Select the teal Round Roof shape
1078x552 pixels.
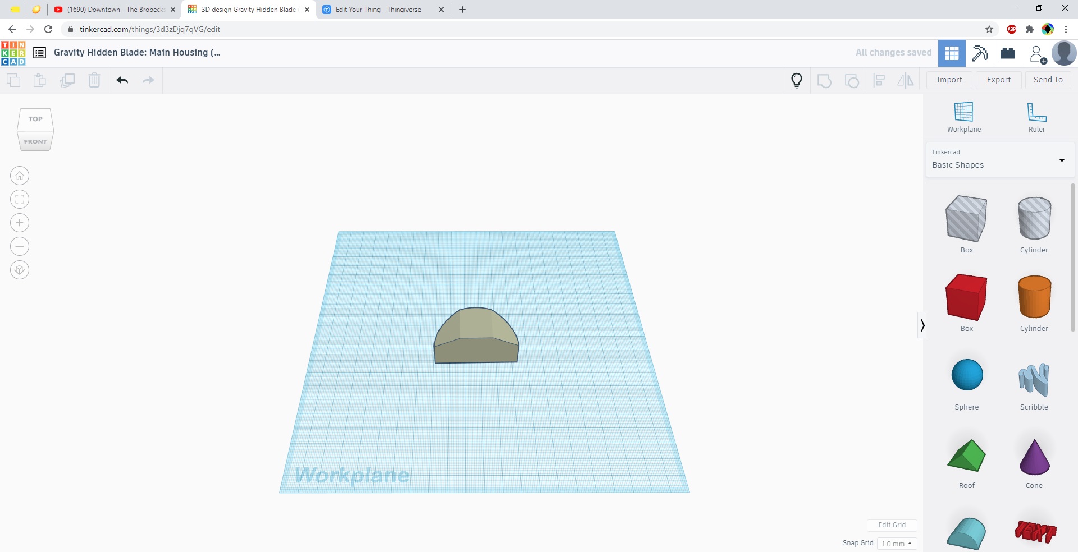click(x=966, y=533)
